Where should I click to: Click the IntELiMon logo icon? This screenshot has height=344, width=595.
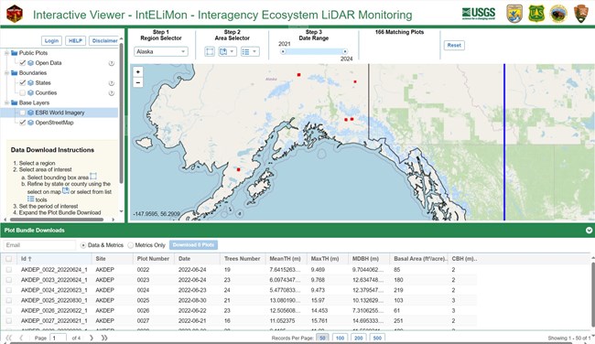tap(15, 14)
